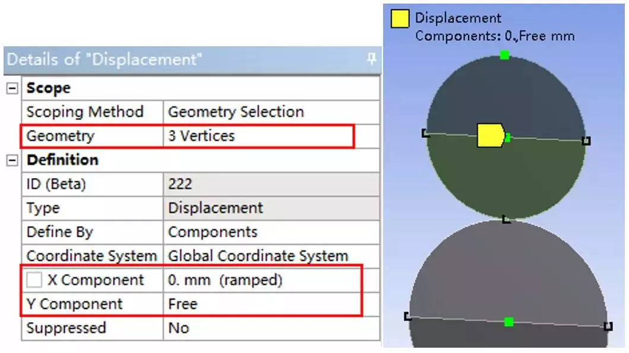Select the Scoping Method value Geometry Selection
The height and width of the screenshot is (353, 629).
point(271,112)
